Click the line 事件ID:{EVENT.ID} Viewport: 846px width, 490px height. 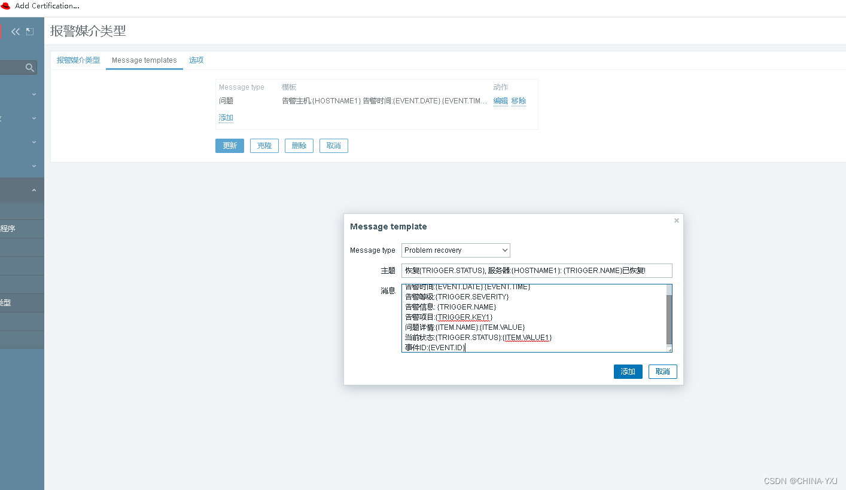[x=435, y=348]
